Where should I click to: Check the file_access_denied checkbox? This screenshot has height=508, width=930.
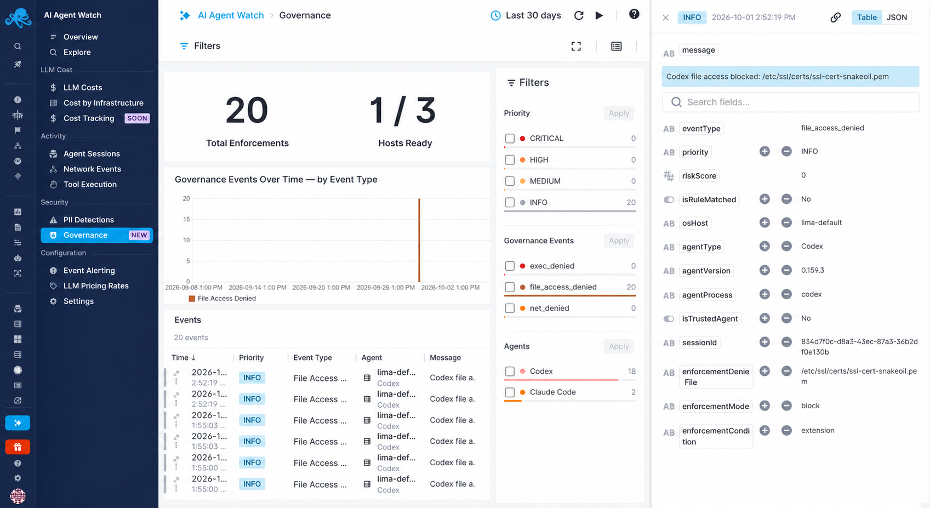coord(510,287)
